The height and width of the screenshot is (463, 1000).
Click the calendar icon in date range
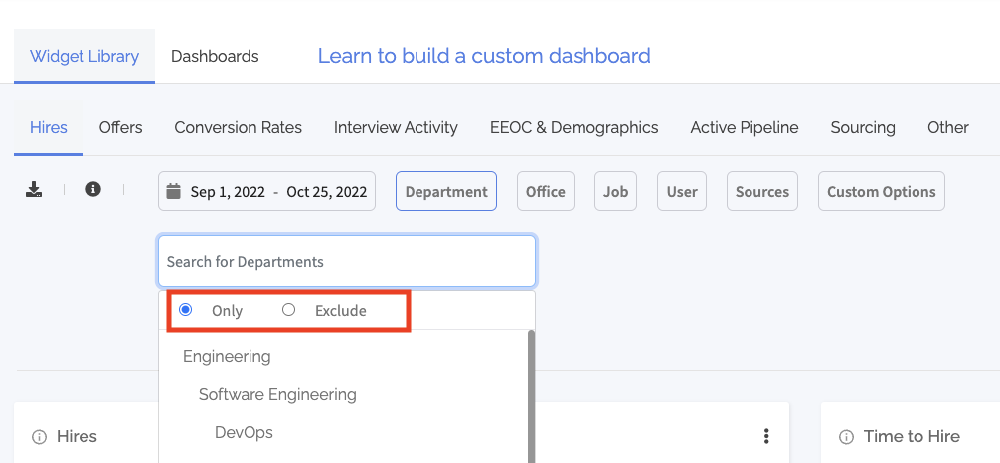174,192
